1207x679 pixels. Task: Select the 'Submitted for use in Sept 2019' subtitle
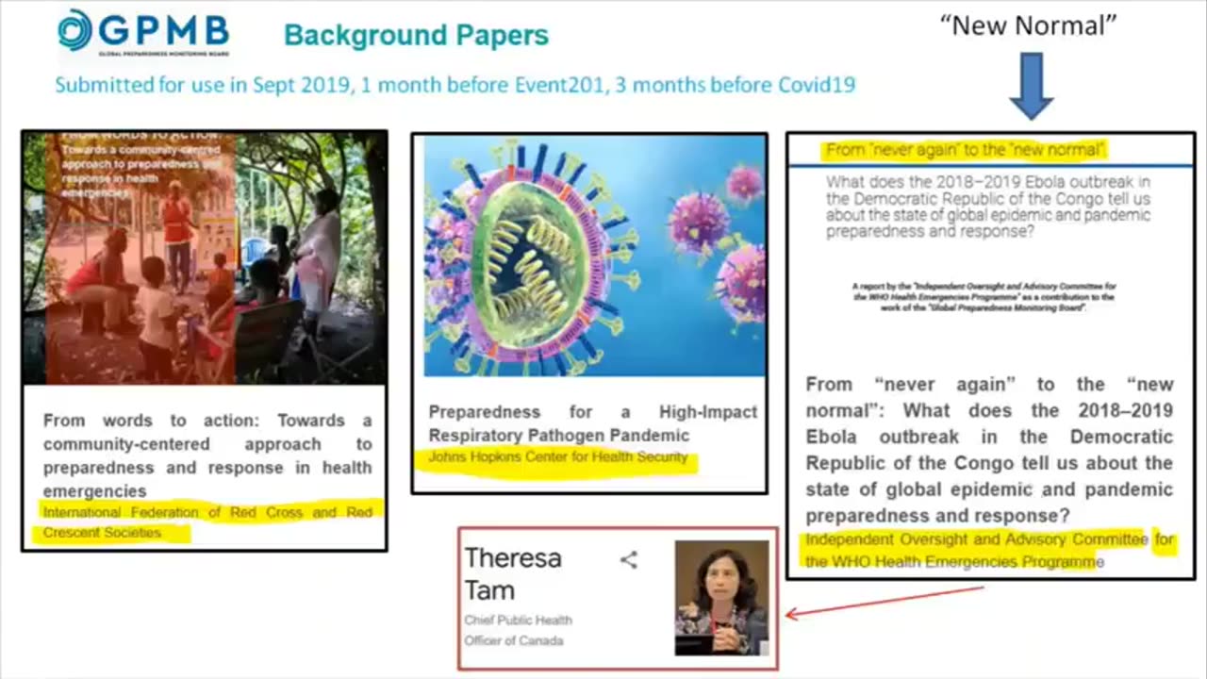[x=455, y=85]
